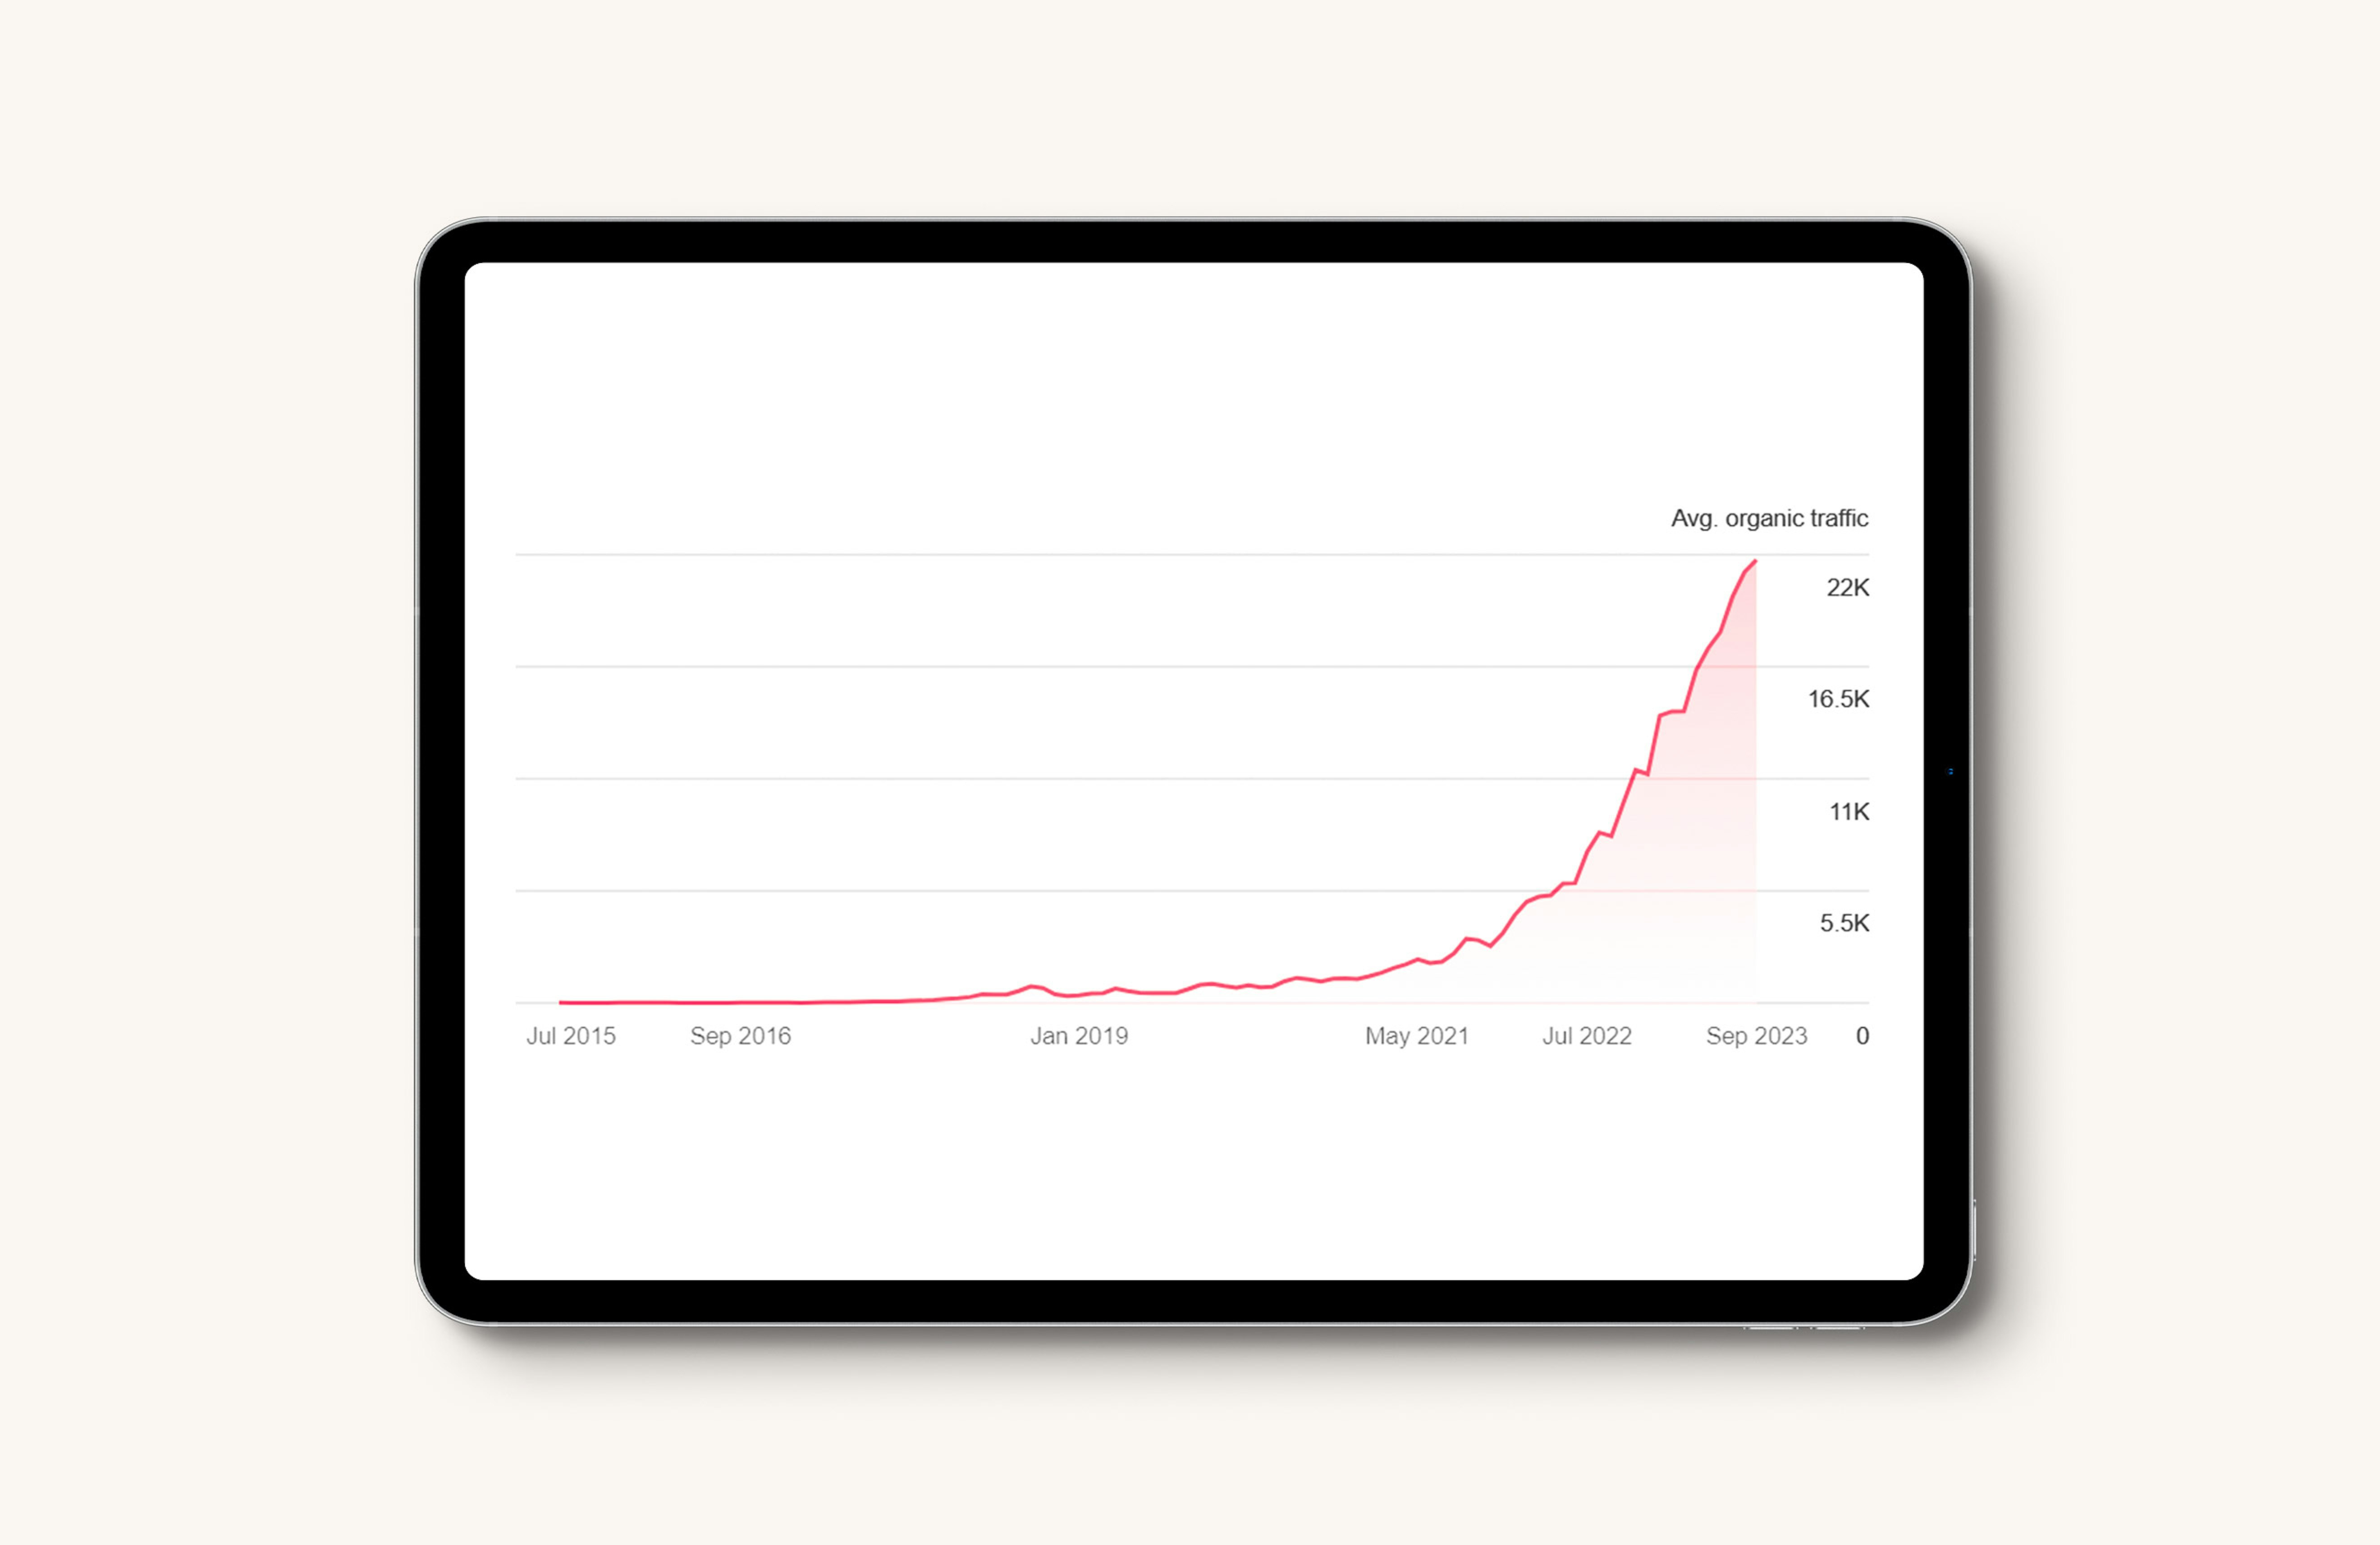Click the line's starting point at Jul 2015
The image size is (2380, 1545).
click(x=561, y=1001)
